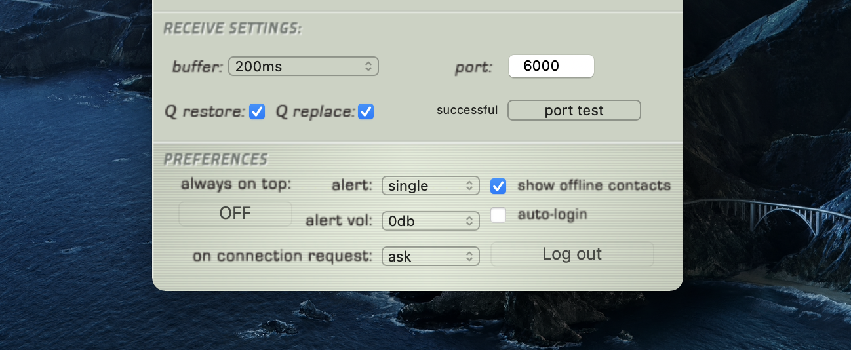Click the "always on top:" label
851x350 pixels.
[x=236, y=184]
